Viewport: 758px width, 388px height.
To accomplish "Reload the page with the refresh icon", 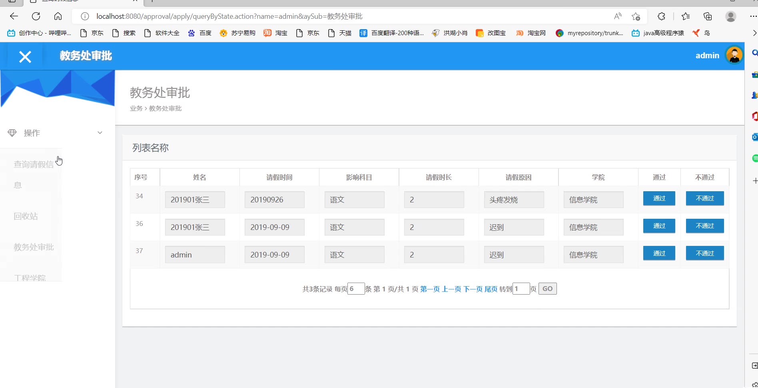I will [36, 16].
